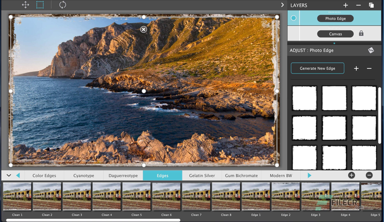
Task: Click the top-left corner transform handle
Action: tap(11, 17)
